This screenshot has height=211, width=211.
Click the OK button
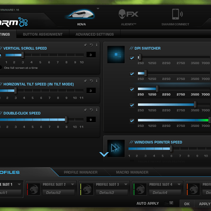point(187,204)
